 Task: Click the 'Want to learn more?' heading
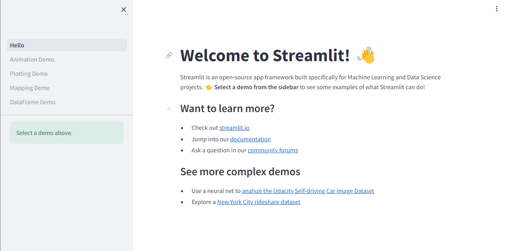227,108
